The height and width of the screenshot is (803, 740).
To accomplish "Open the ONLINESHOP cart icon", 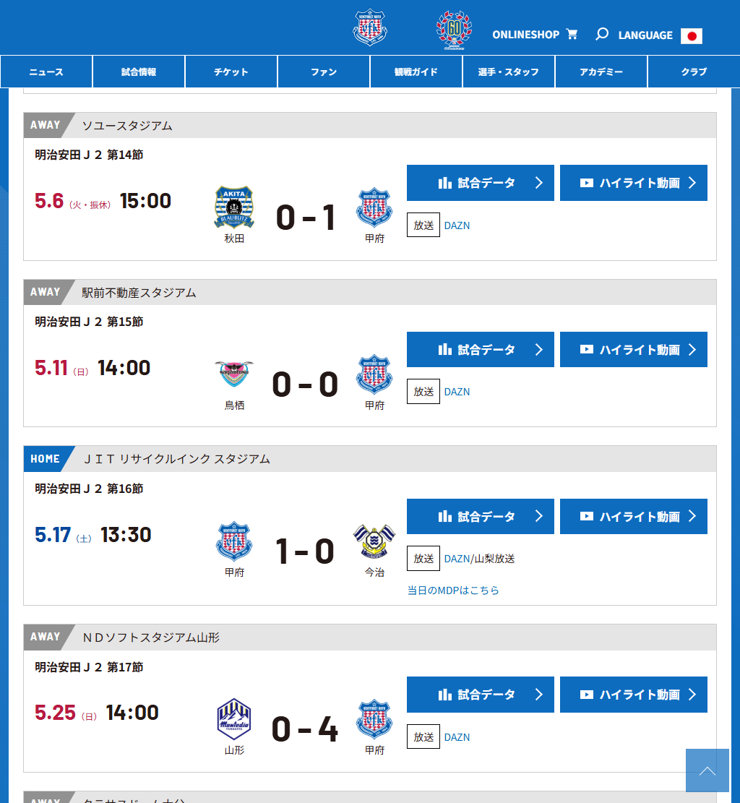I will click(572, 34).
